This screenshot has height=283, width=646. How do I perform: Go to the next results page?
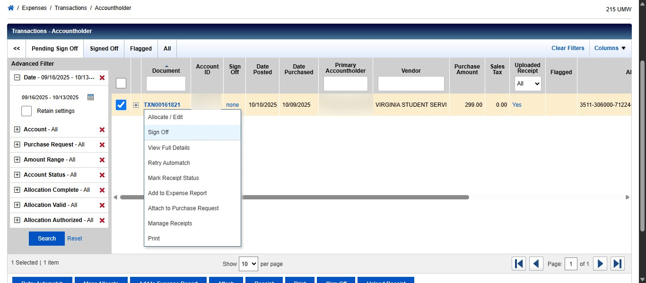pyautogui.click(x=600, y=264)
